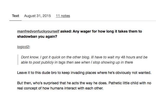Click the line "shadowban you again?"
This screenshot has height=107, width=156.
pos(37,36)
